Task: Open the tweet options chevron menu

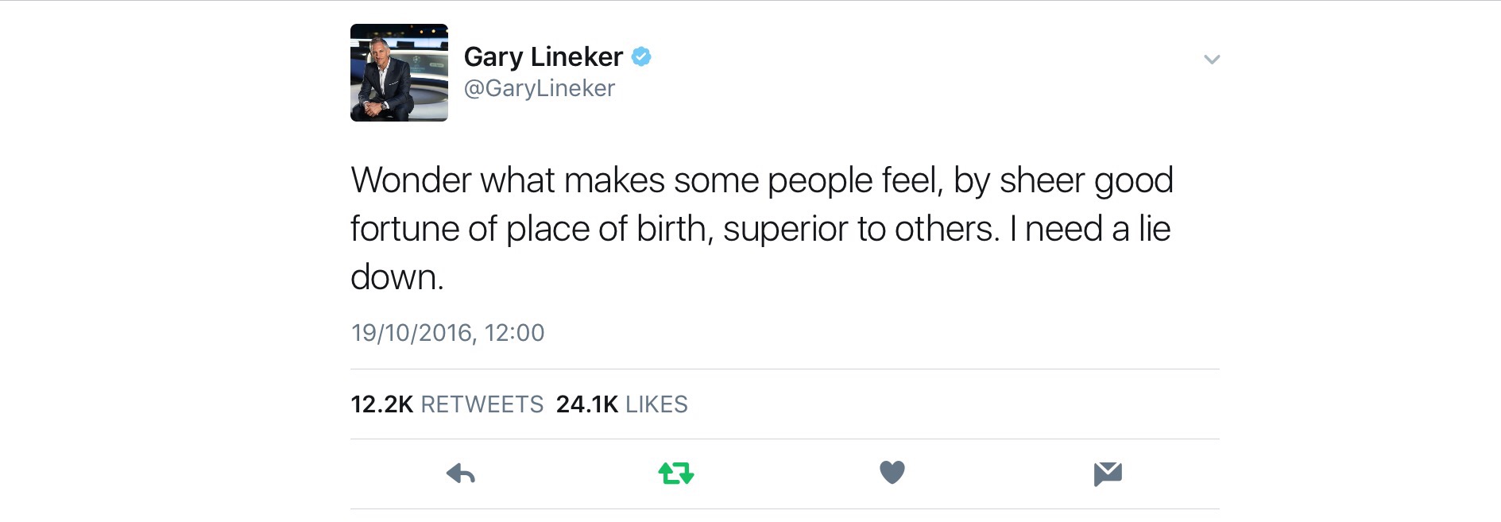Action: click(x=1212, y=60)
